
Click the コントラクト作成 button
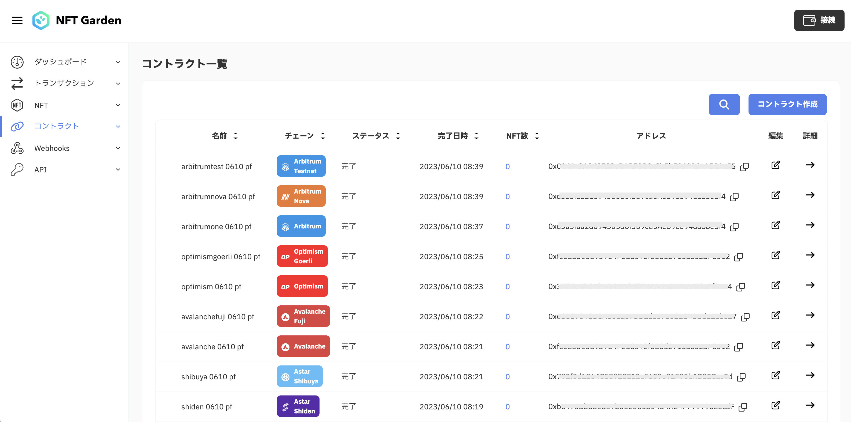[x=787, y=104]
